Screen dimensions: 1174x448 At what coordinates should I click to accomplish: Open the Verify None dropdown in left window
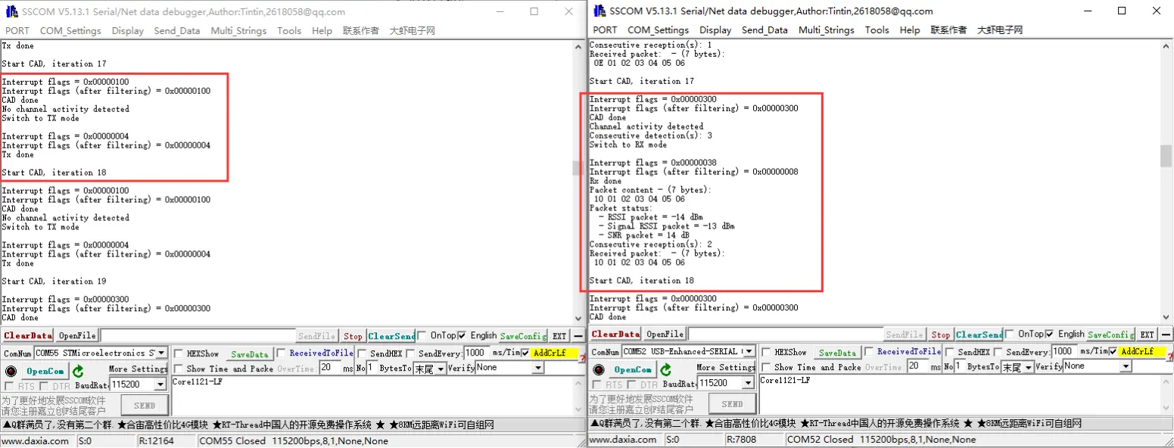click(x=538, y=368)
